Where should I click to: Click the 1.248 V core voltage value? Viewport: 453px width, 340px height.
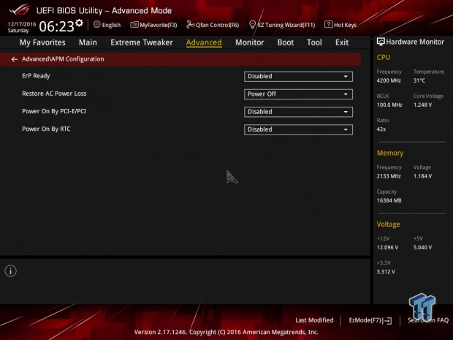click(422, 105)
